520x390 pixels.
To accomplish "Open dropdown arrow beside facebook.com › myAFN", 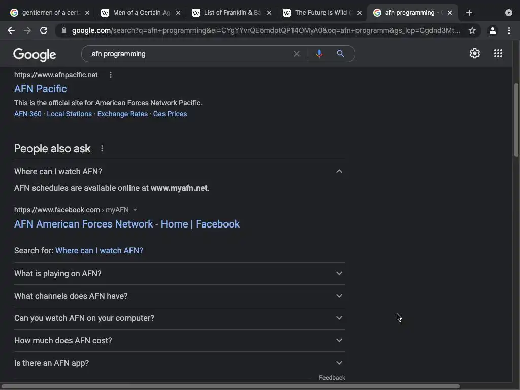I will (x=135, y=210).
